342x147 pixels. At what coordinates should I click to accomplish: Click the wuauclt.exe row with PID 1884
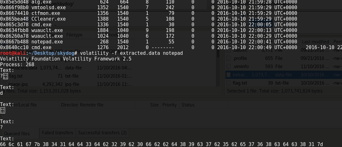click(149, 30)
